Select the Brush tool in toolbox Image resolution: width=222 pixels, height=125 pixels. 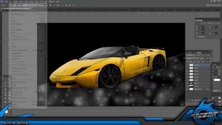click(9, 89)
